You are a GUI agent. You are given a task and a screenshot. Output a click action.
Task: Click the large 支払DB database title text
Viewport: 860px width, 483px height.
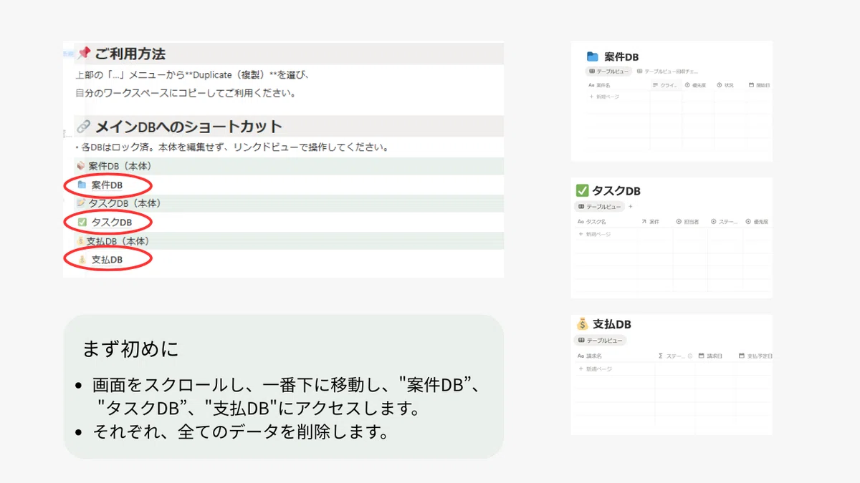tap(612, 324)
